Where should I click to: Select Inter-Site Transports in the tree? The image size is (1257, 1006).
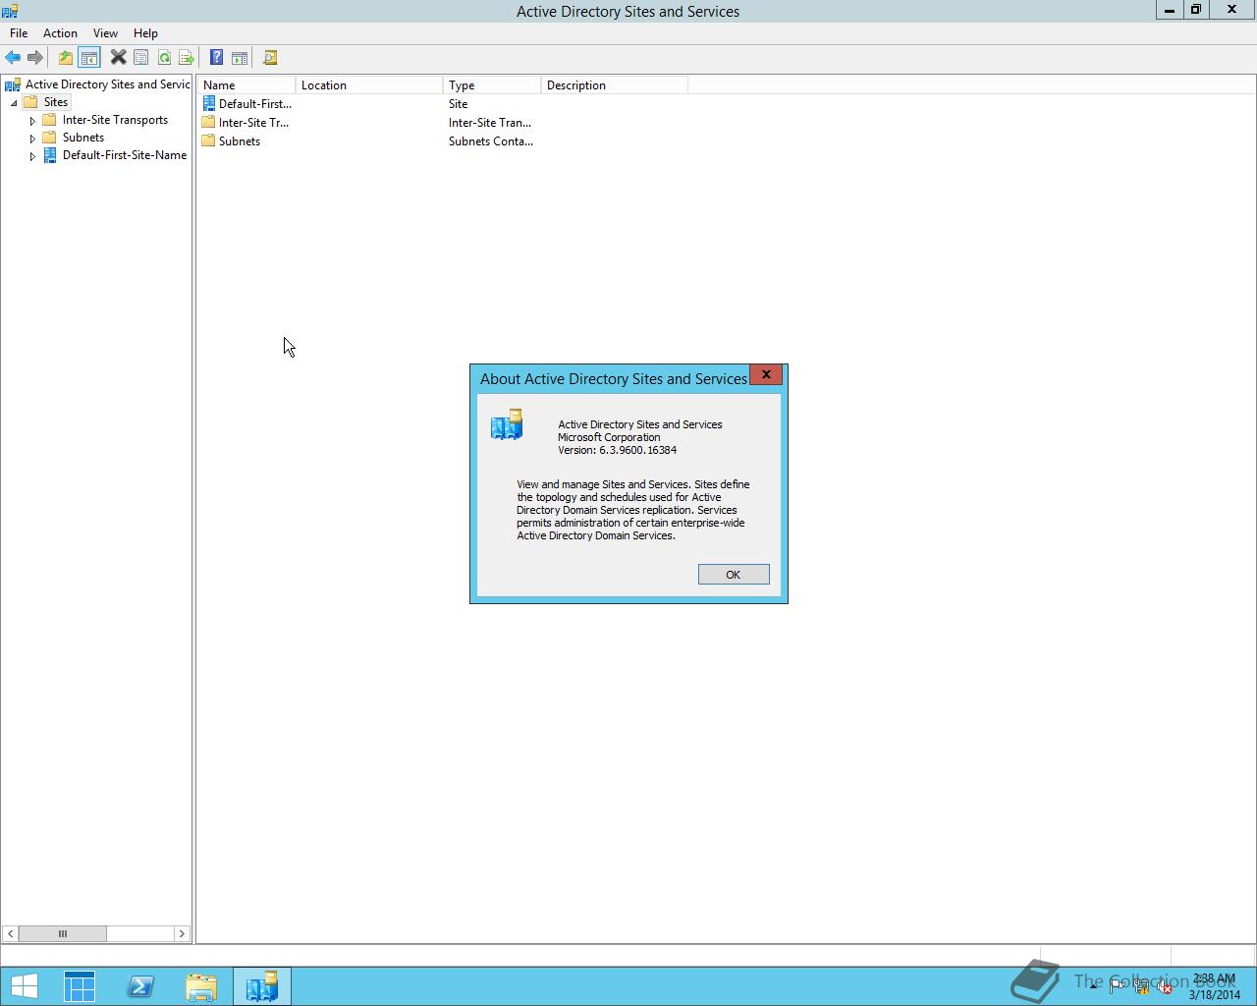click(x=115, y=120)
